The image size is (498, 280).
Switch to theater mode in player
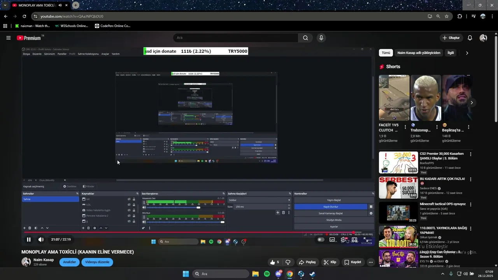[x=354, y=240]
